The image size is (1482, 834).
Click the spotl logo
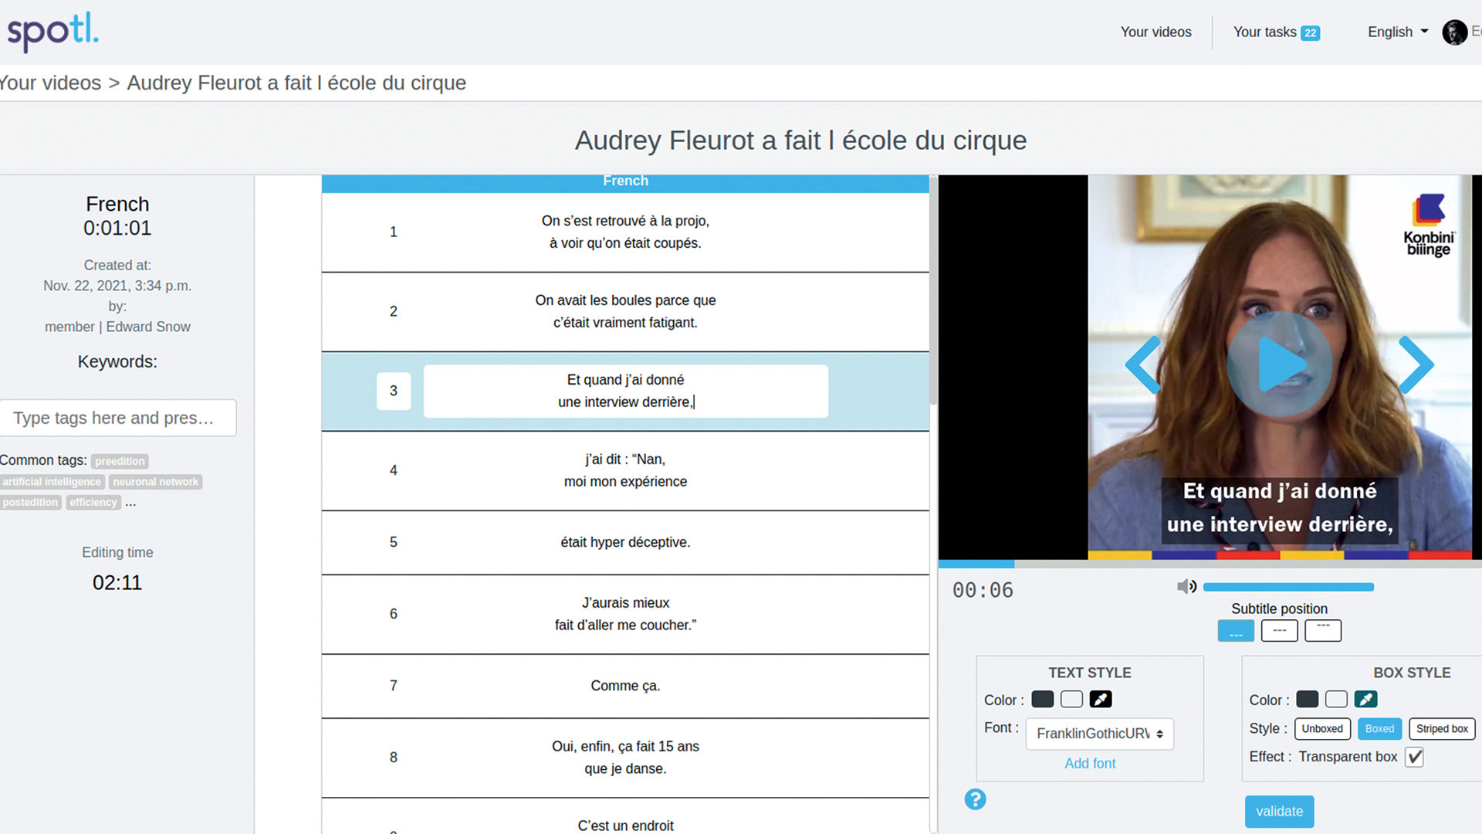tap(52, 32)
